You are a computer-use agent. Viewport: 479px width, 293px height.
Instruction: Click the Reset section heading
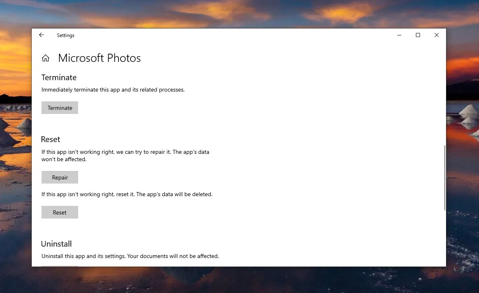(x=50, y=139)
